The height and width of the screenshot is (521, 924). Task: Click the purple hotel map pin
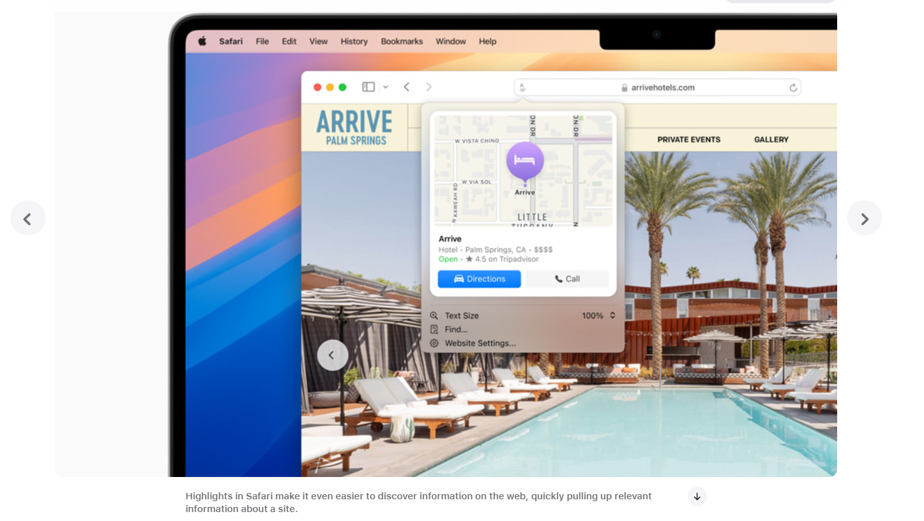click(525, 162)
